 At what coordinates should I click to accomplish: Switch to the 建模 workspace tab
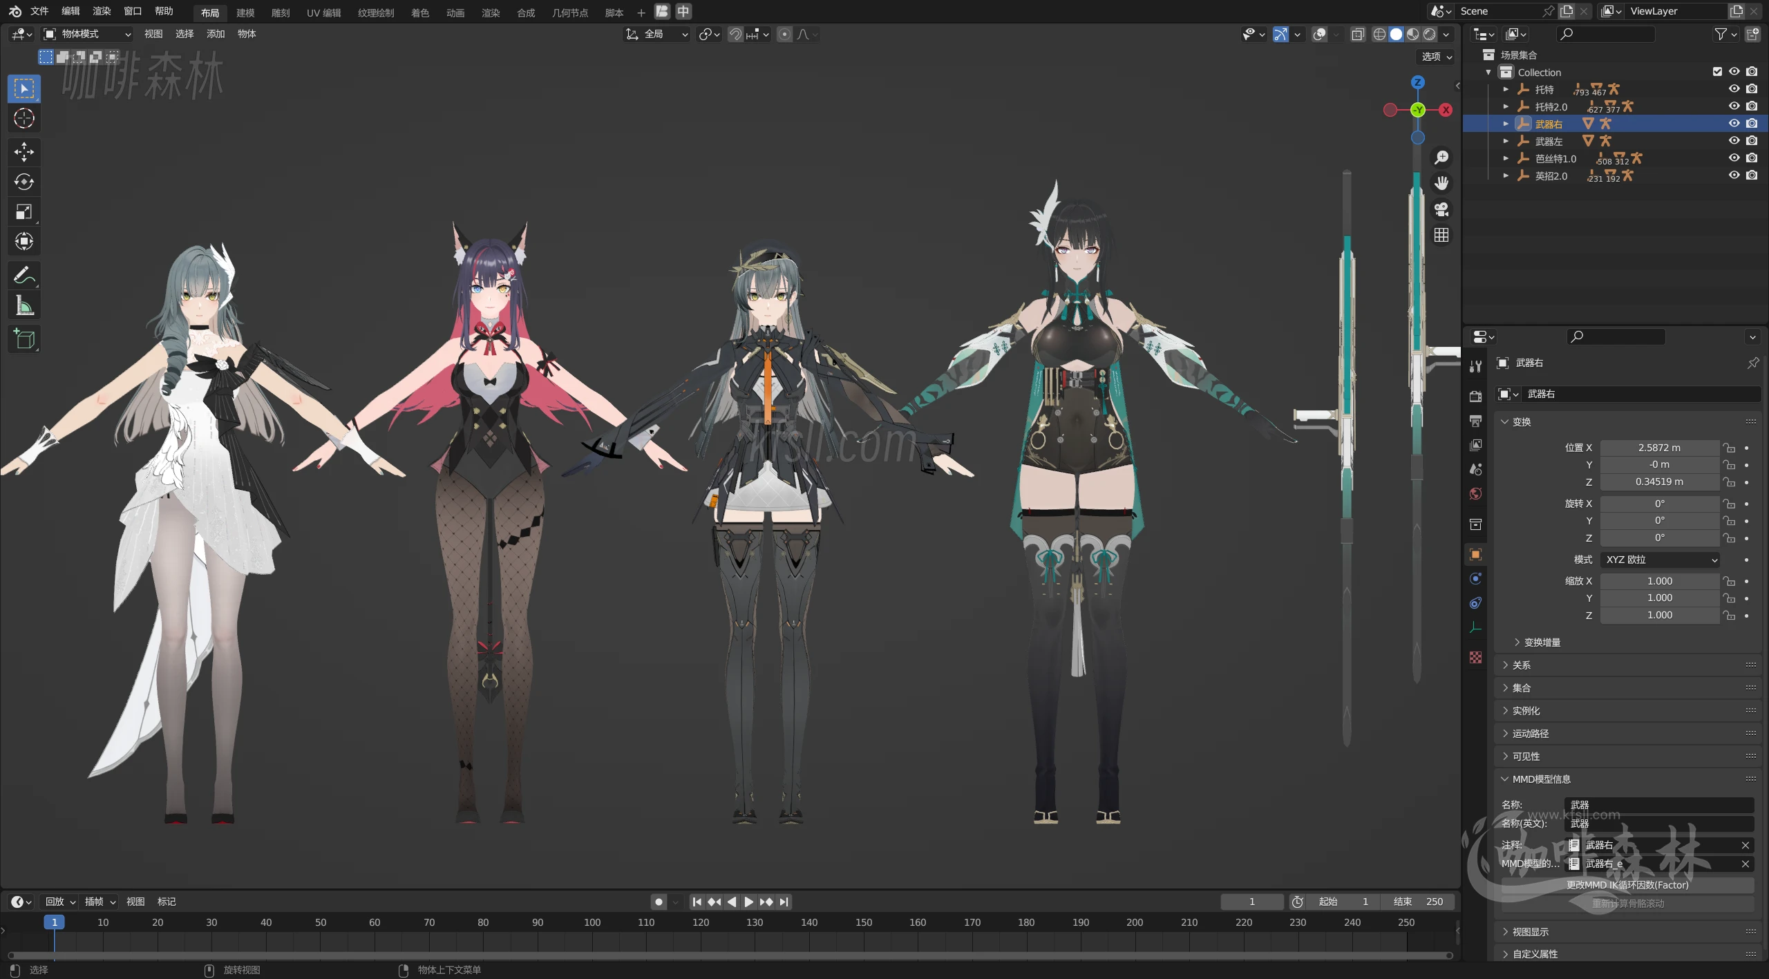click(x=245, y=12)
